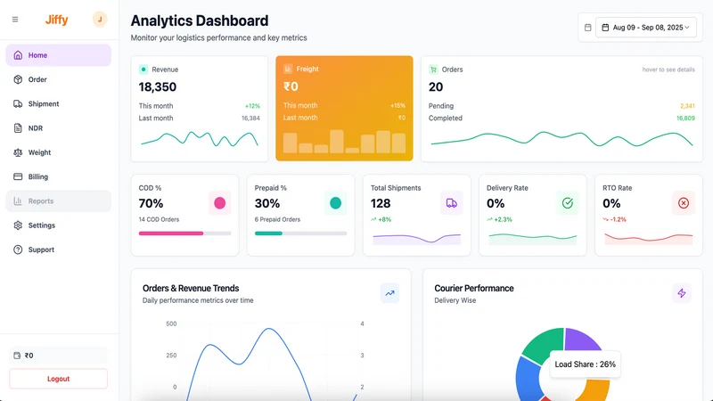
Task: Open the user avatar J
Action: tap(100, 19)
